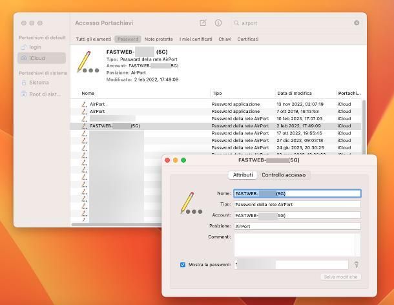Open the I miei certificati tab
394x305 pixels.
(196, 39)
